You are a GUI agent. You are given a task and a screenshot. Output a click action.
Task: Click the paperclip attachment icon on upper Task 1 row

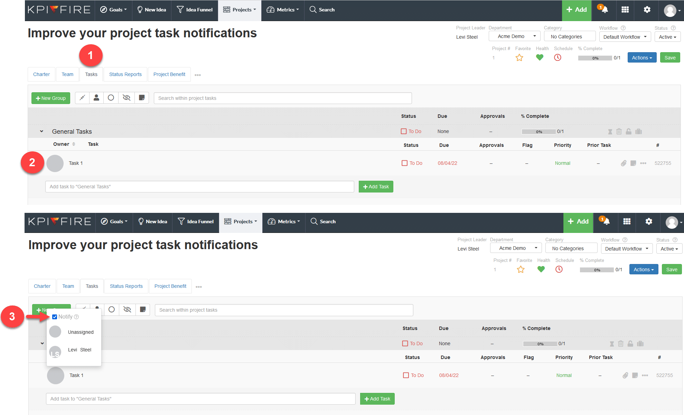[x=624, y=163]
